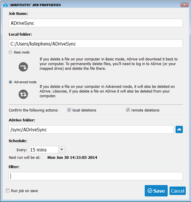Select the Basic mode radio button
191x202 pixels.
coord(11,53)
